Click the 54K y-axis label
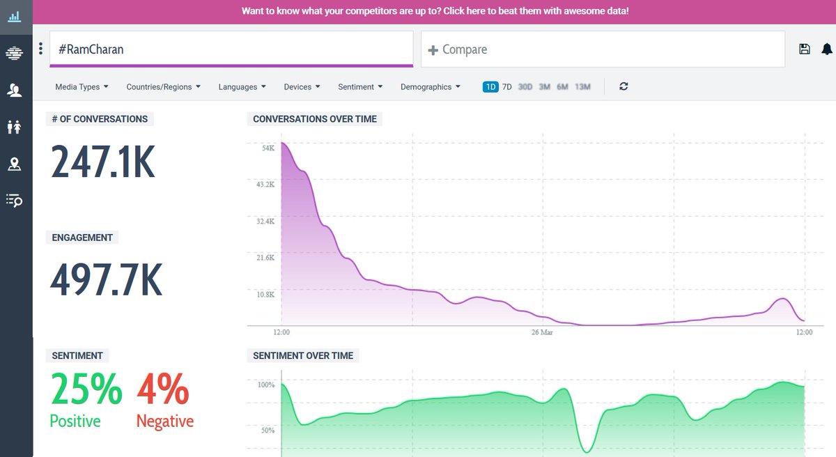This screenshot has height=457, width=836. pyautogui.click(x=268, y=148)
